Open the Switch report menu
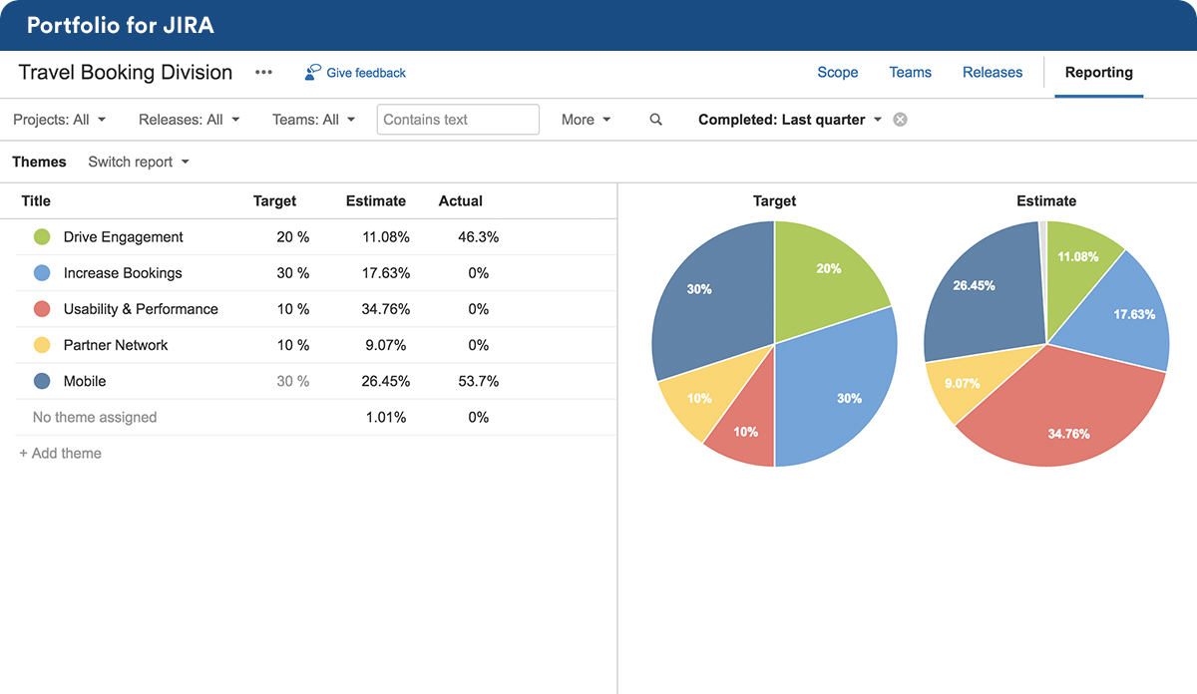This screenshot has width=1197, height=694. coord(138,162)
